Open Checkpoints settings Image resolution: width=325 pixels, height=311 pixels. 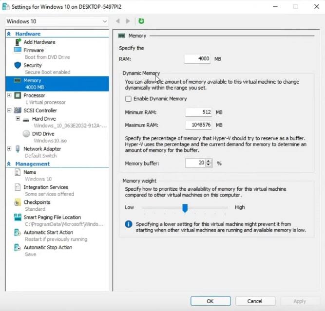click(37, 202)
